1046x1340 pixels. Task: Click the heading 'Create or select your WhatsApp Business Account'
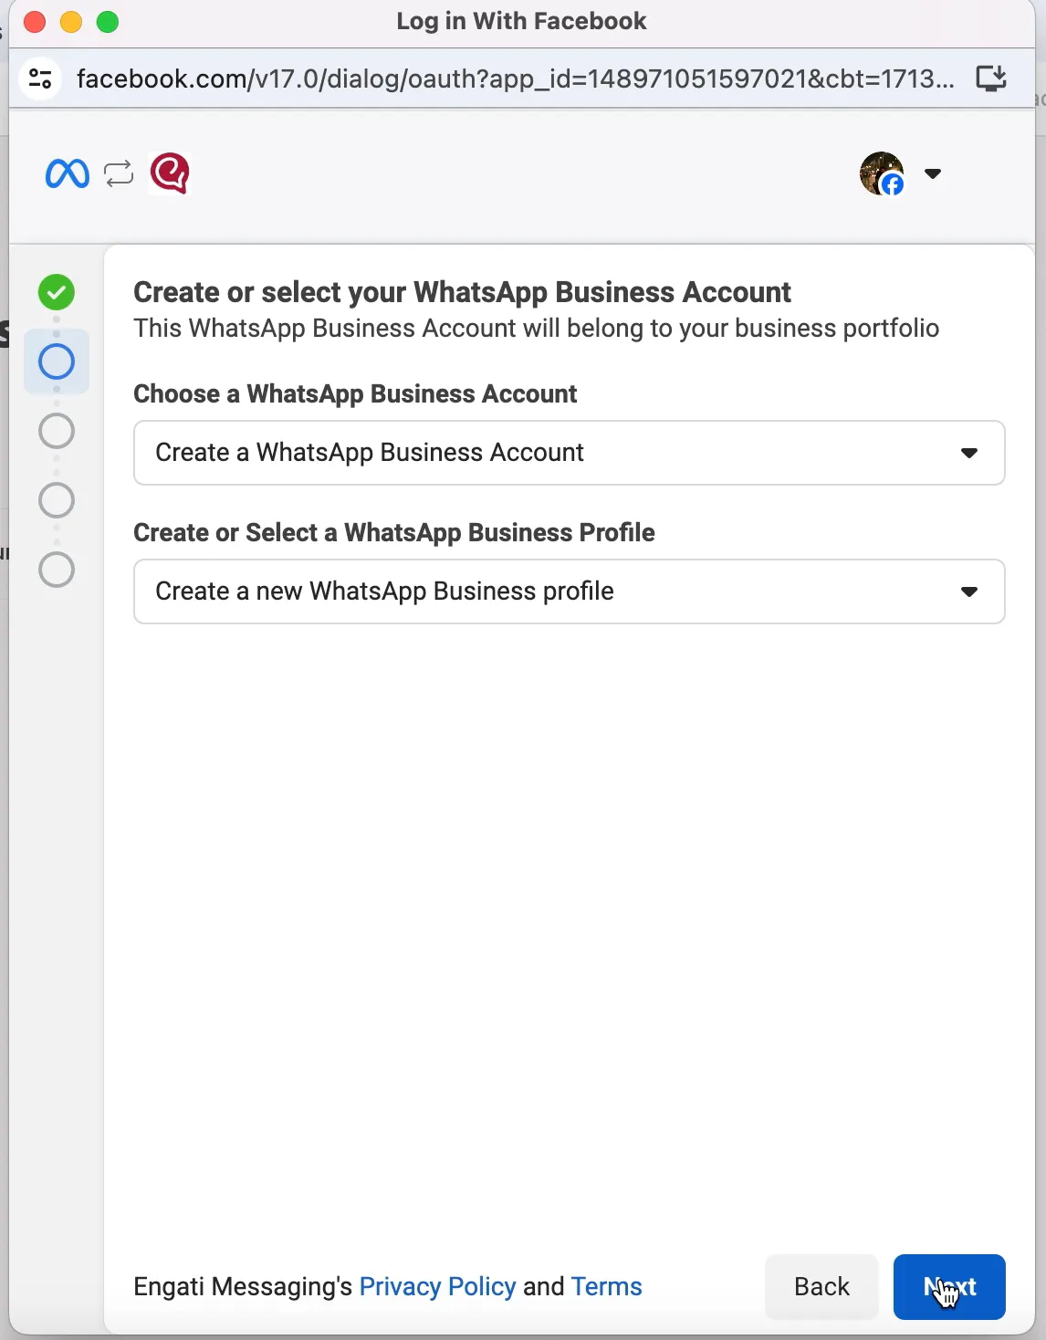[x=462, y=292]
